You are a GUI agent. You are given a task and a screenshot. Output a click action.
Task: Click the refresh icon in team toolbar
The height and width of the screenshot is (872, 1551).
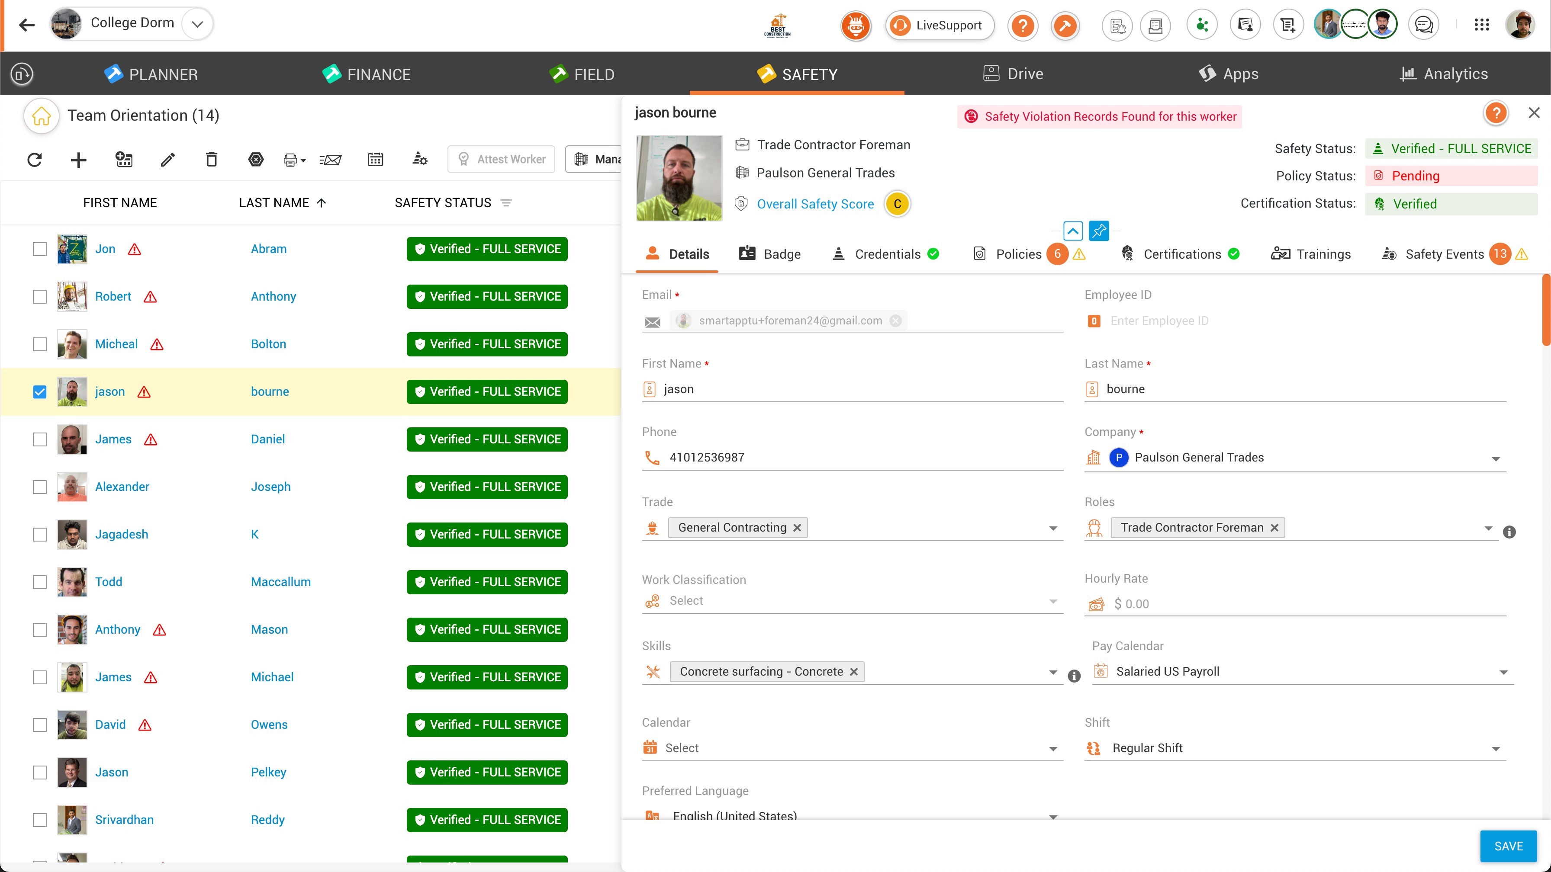(x=35, y=160)
